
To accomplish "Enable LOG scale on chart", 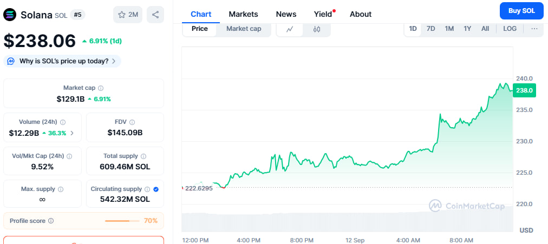I will pos(510,29).
